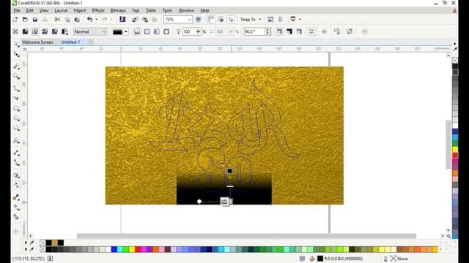Switch to the Untitled-1 document tab
Screen dimensions: 469x263
click(x=70, y=42)
